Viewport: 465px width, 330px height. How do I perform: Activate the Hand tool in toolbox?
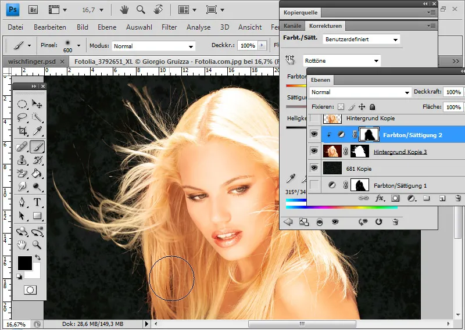click(22, 245)
